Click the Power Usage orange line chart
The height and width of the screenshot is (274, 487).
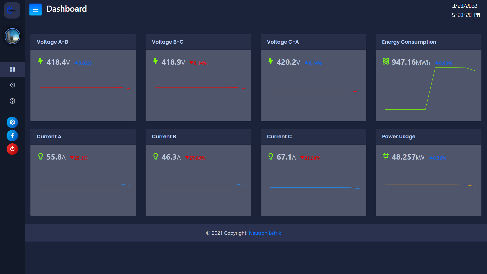pos(430,185)
